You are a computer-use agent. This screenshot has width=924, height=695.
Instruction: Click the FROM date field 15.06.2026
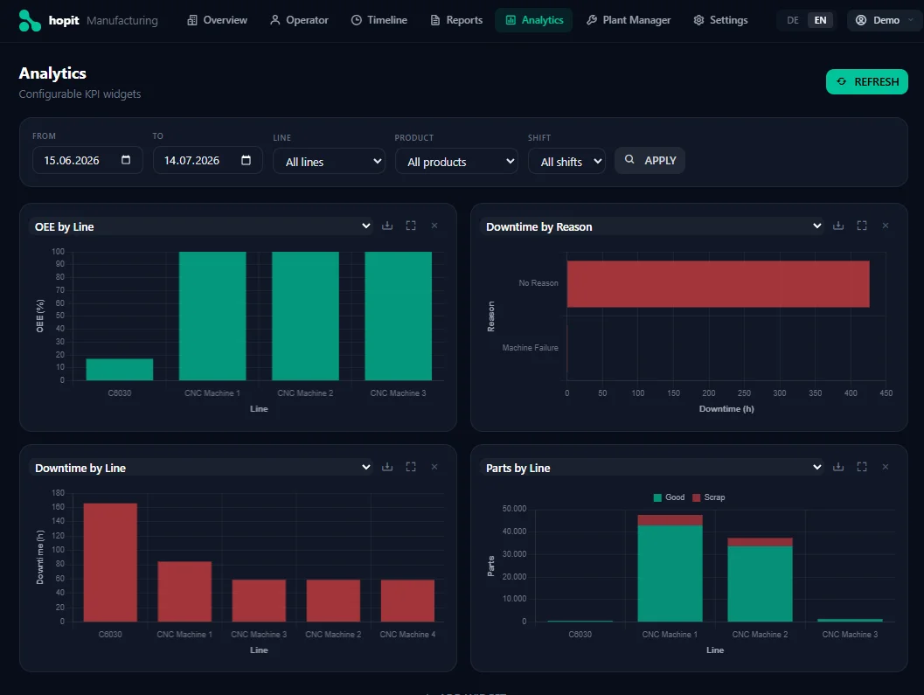pyautogui.click(x=87, y=160)
